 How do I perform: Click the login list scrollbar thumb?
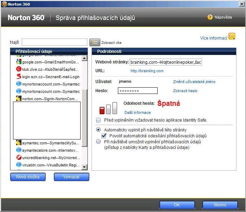[84, 118]
